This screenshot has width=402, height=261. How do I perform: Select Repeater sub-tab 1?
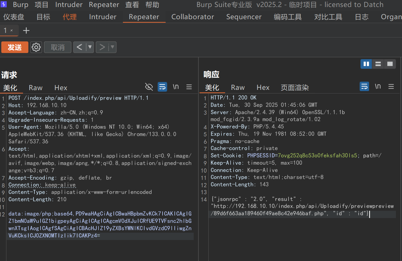click(x=5, y=30)
